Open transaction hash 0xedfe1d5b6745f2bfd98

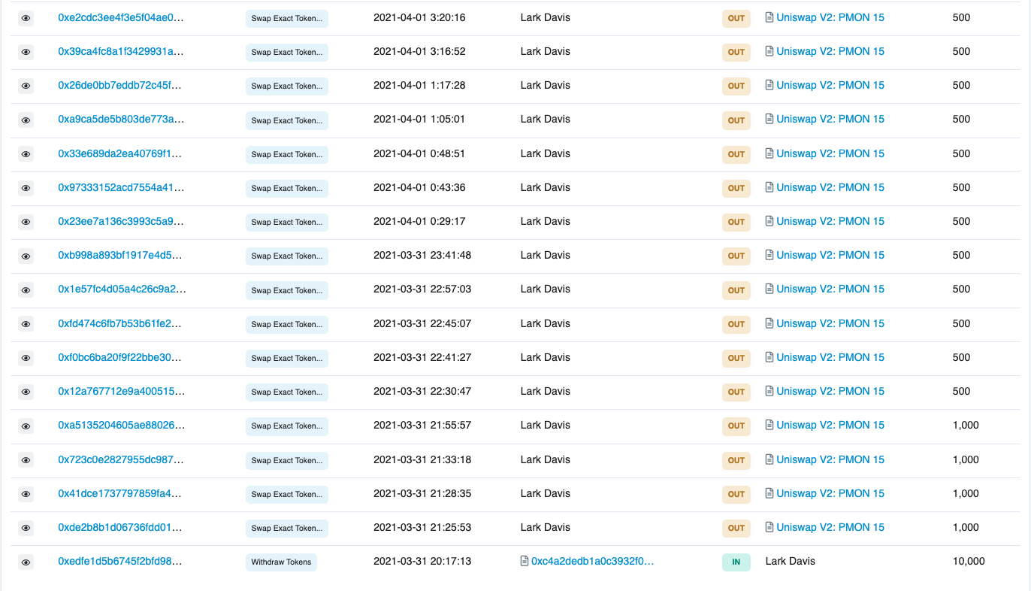coord(120,561)
